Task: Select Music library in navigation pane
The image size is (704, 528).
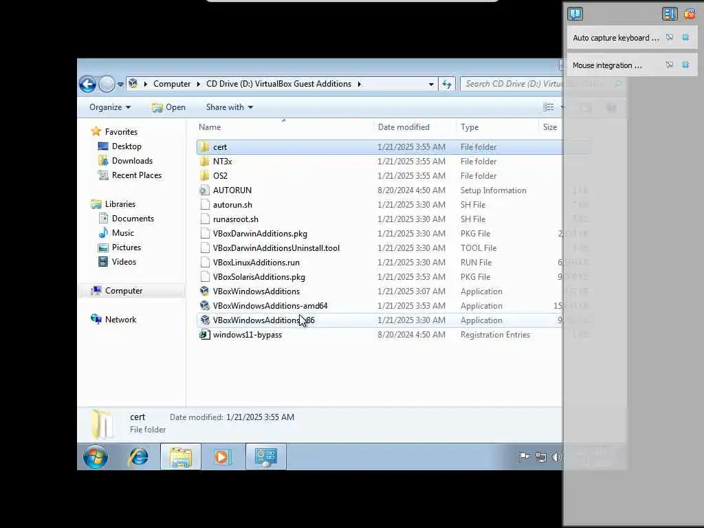Action: click(116, 233)
